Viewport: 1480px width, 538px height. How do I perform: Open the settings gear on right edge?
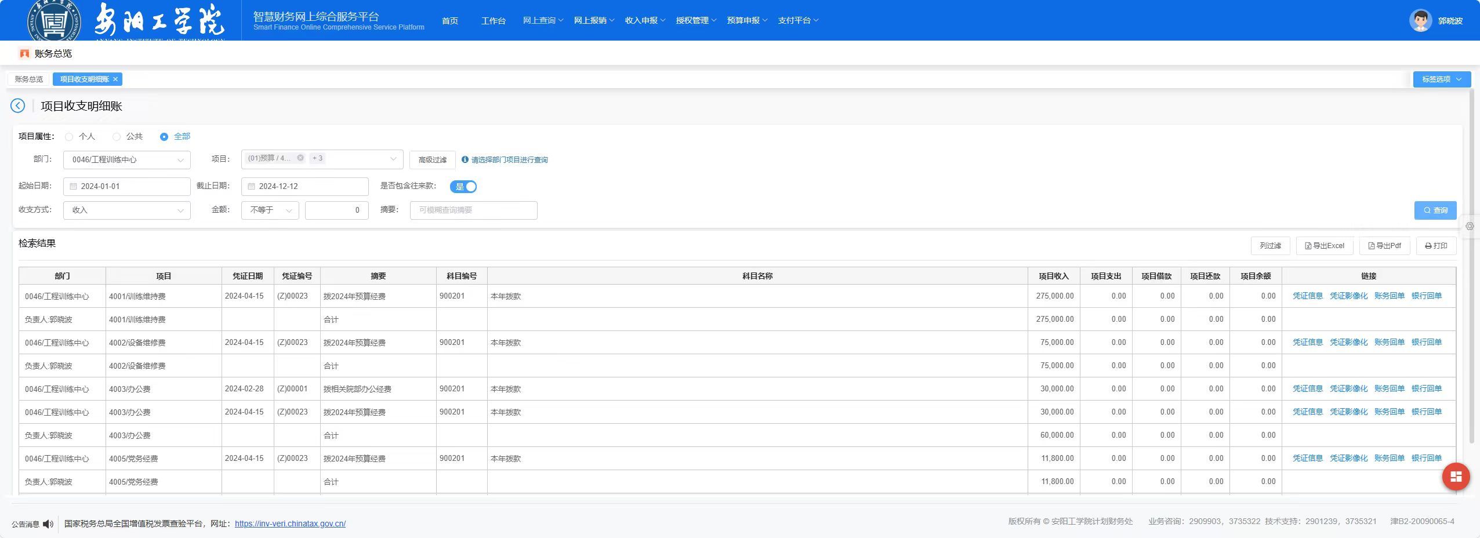pos(1470,226)
